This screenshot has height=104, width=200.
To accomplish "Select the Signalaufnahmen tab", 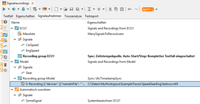I will [49, 16].
